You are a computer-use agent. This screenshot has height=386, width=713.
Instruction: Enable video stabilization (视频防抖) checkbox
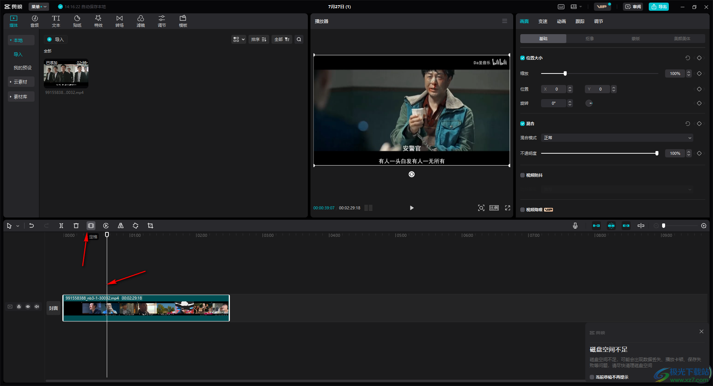coord(522,175)
